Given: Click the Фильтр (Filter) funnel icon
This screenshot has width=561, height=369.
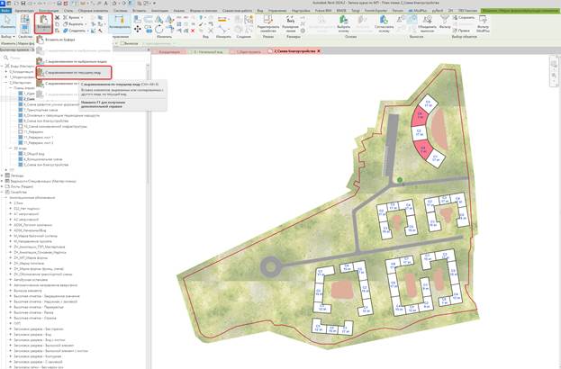Looking at the screenshot, I should tap(444, 22).
